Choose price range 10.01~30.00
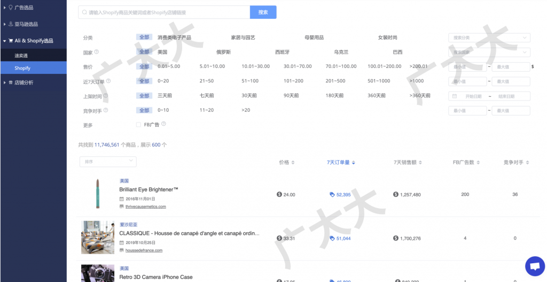The width and height of the screenshot is (547, 282). coord(256,66)
